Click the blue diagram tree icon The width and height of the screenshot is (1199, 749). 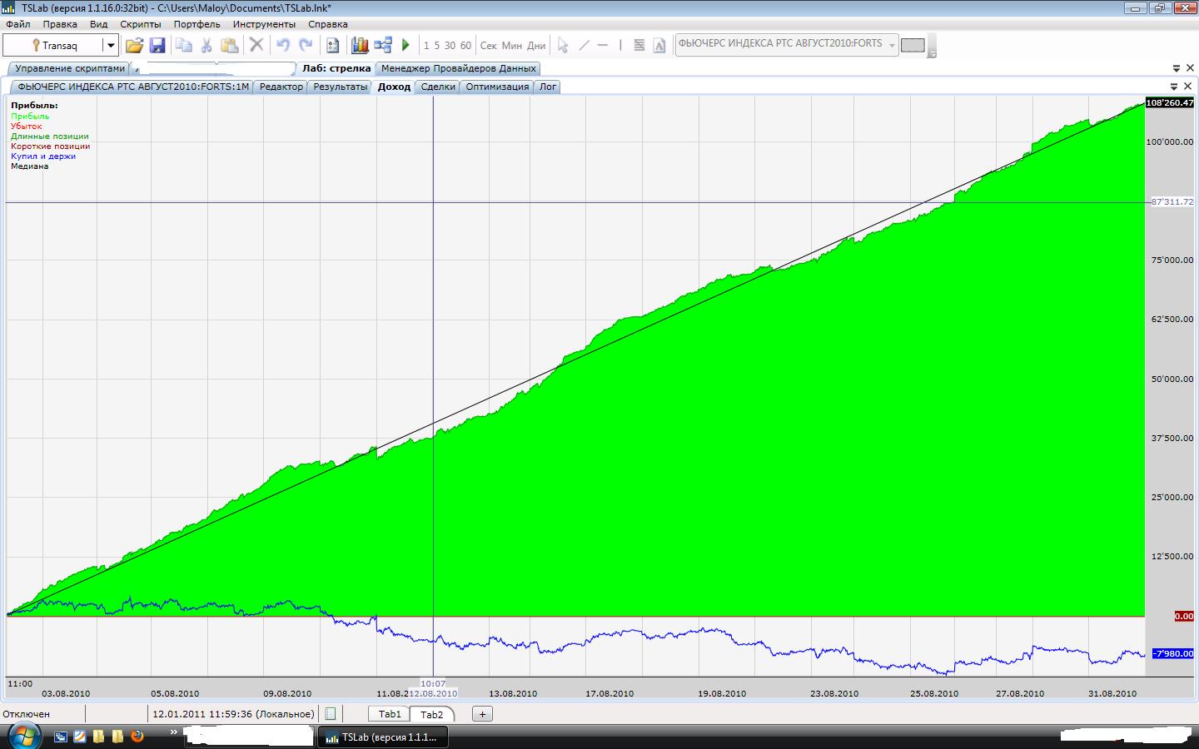point(383,46)
